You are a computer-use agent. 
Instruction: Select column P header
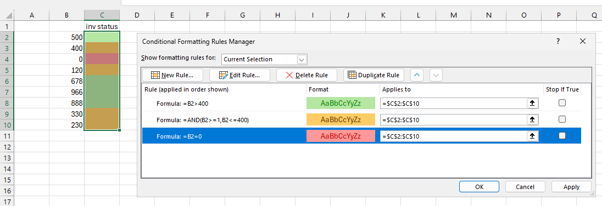[559, 15]
